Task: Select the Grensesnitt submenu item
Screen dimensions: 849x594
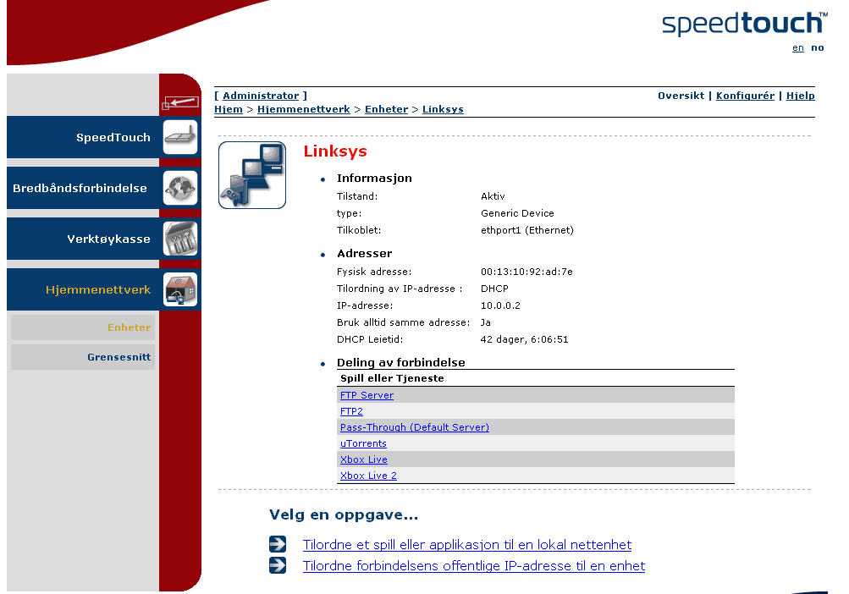Action: point(83,357)
